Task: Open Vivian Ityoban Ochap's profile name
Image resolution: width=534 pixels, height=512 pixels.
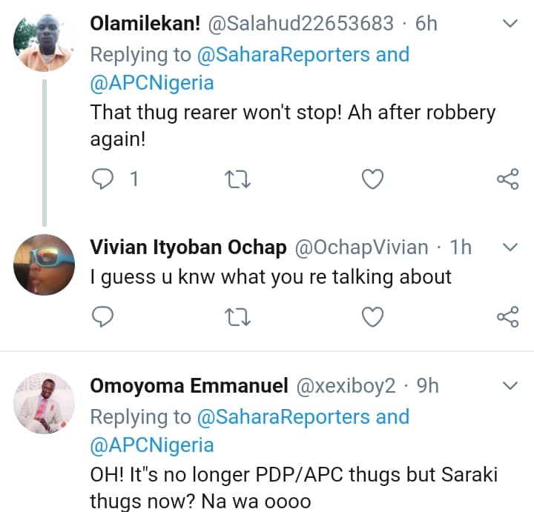Action: coord(188,247)
